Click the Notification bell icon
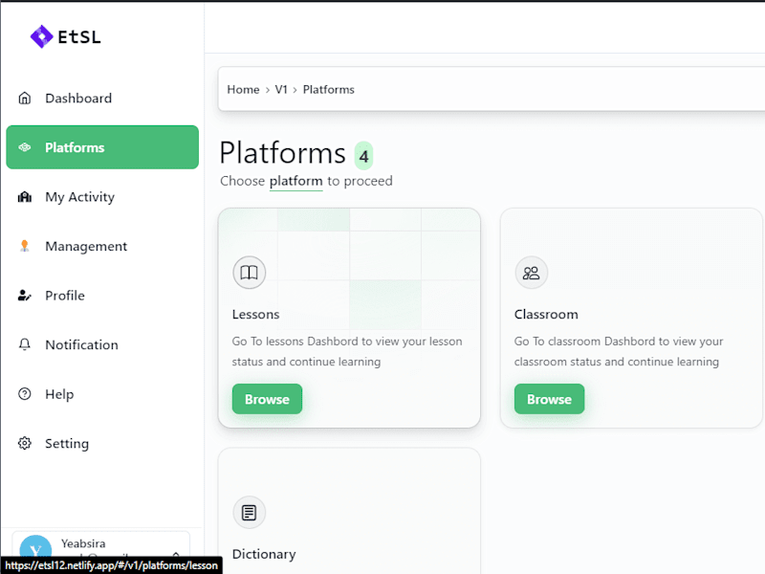The height and width of the screenshot is (574, 765). coord(25,344)
